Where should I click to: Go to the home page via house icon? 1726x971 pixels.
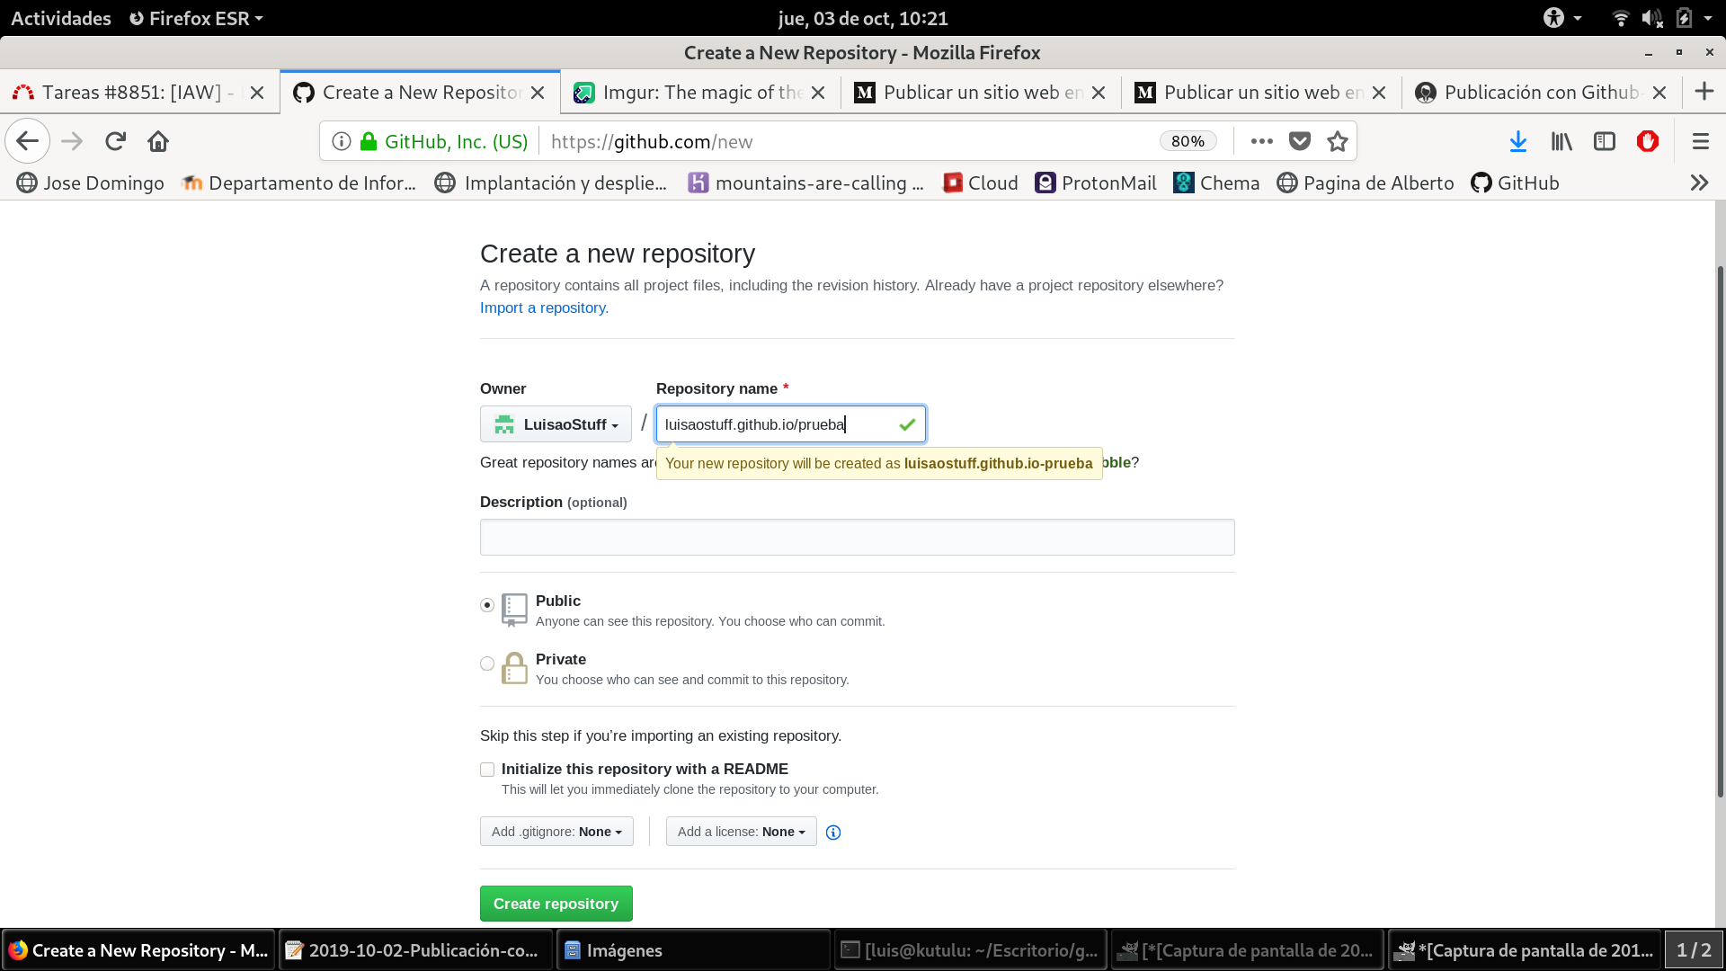[158, 141]
